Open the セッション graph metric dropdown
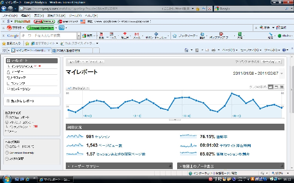 tap(78, 88)
